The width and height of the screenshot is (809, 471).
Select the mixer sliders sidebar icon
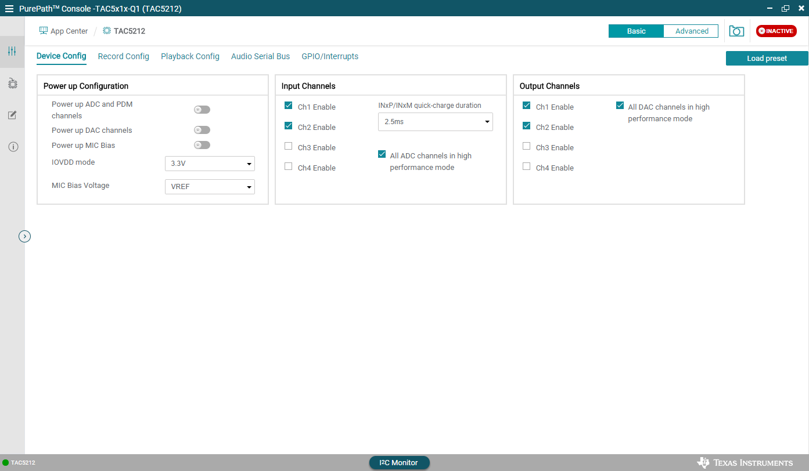click(x=12, y=52)
